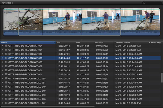Expand FLOOR NAT 004 clip ending 15:34:04;07
This screenshot has height=108, width=163.
pyautogui.click(x=3, y=50)
